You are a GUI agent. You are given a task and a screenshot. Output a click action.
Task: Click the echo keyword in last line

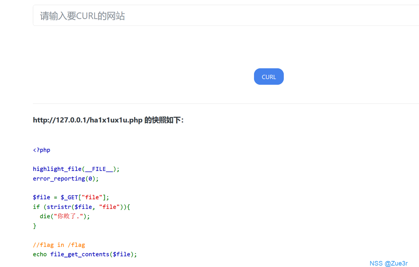tap(40, 254)
